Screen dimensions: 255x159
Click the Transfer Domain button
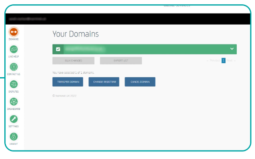[x=68, y=82]
